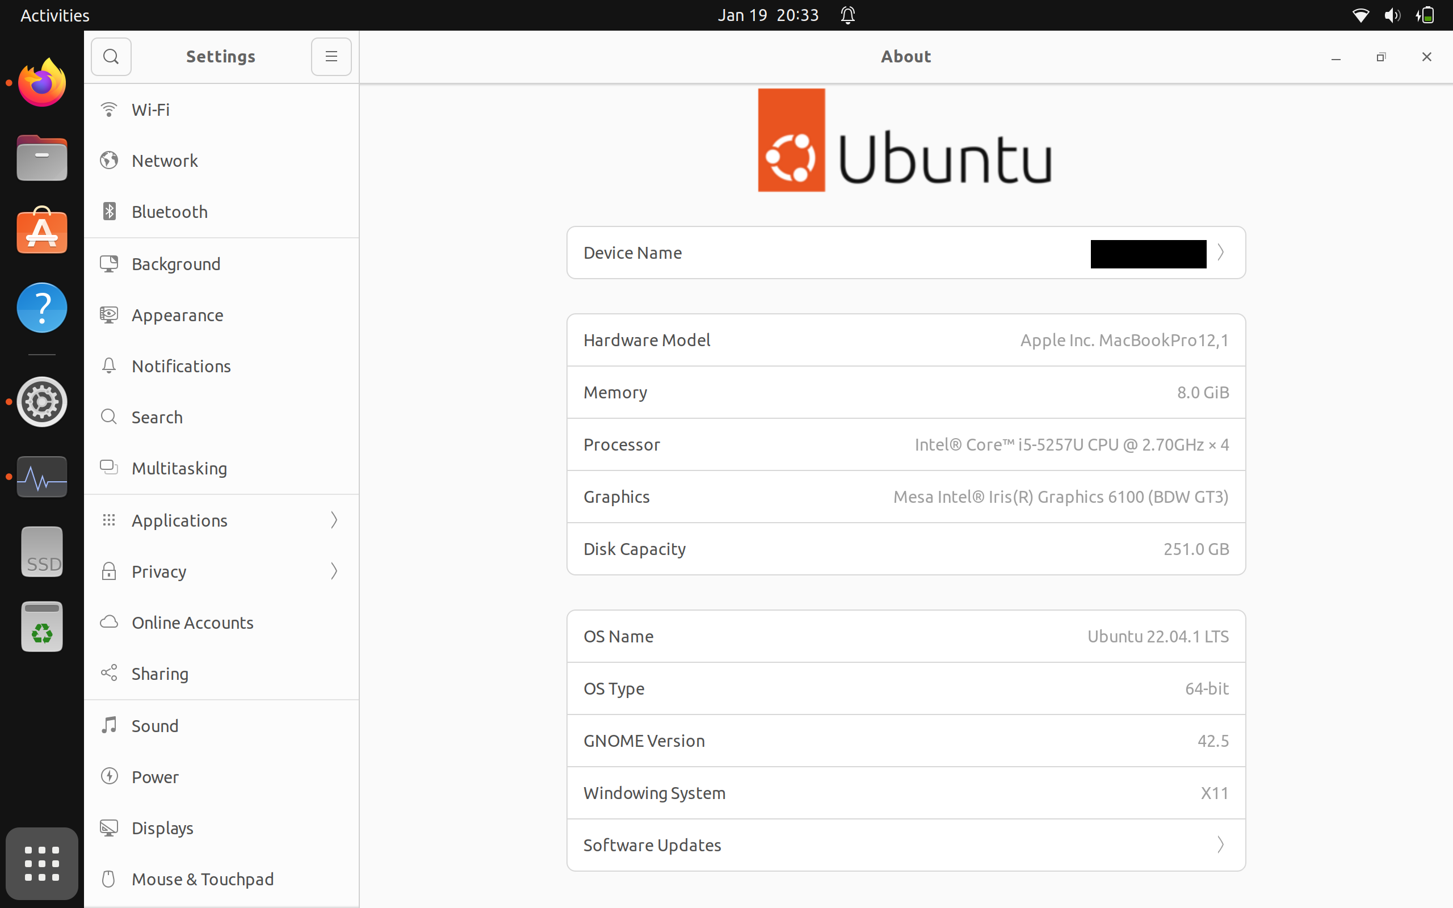Open the Help app icon in dock
This screenshot has height=908, width=1453.
[42, 309]
